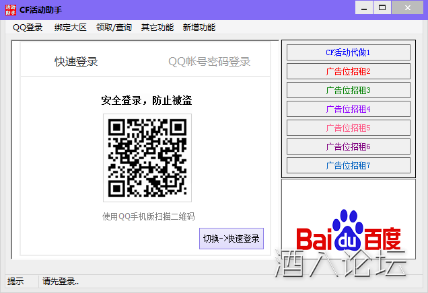Click the red 广告位招租2 button

(348, 71)
